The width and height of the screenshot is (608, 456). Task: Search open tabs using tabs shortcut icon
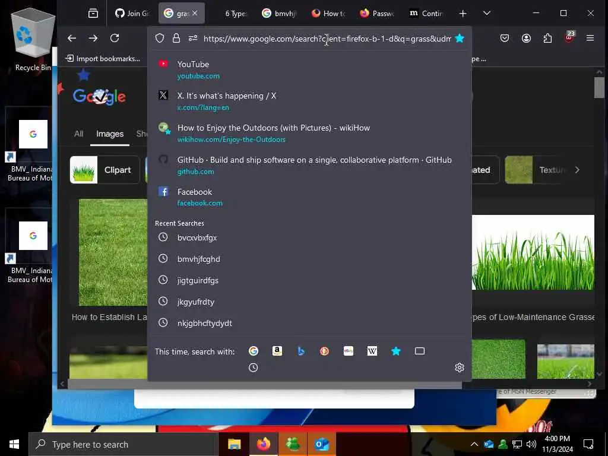(420, 351)
